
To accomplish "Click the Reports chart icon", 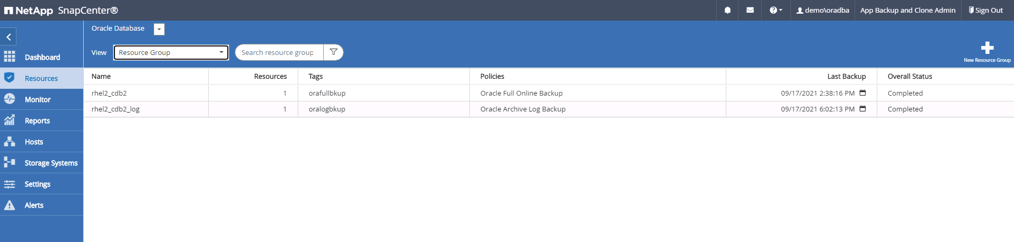I will (10, 120).
